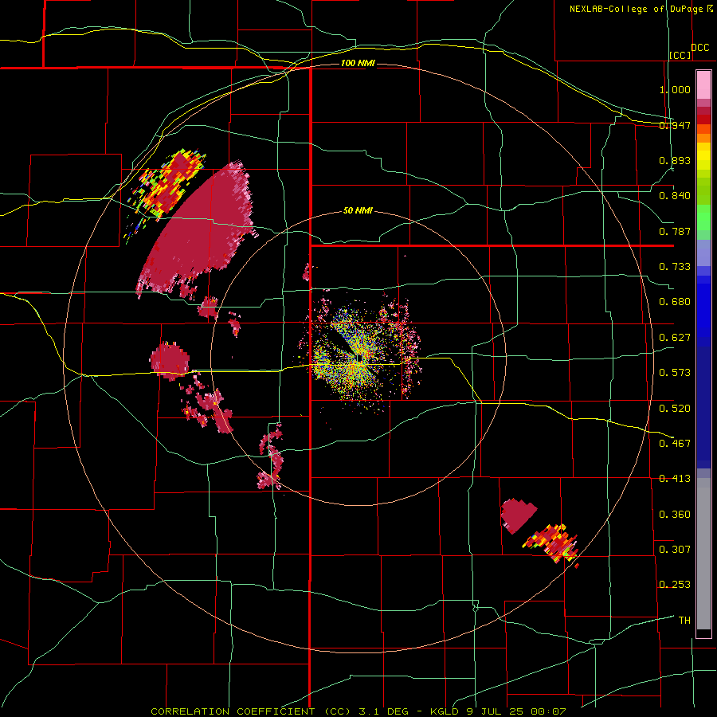Click the solid crimson polygon echo southeast
The height and width of the screenshot is (717, 717).
point(518,515)
